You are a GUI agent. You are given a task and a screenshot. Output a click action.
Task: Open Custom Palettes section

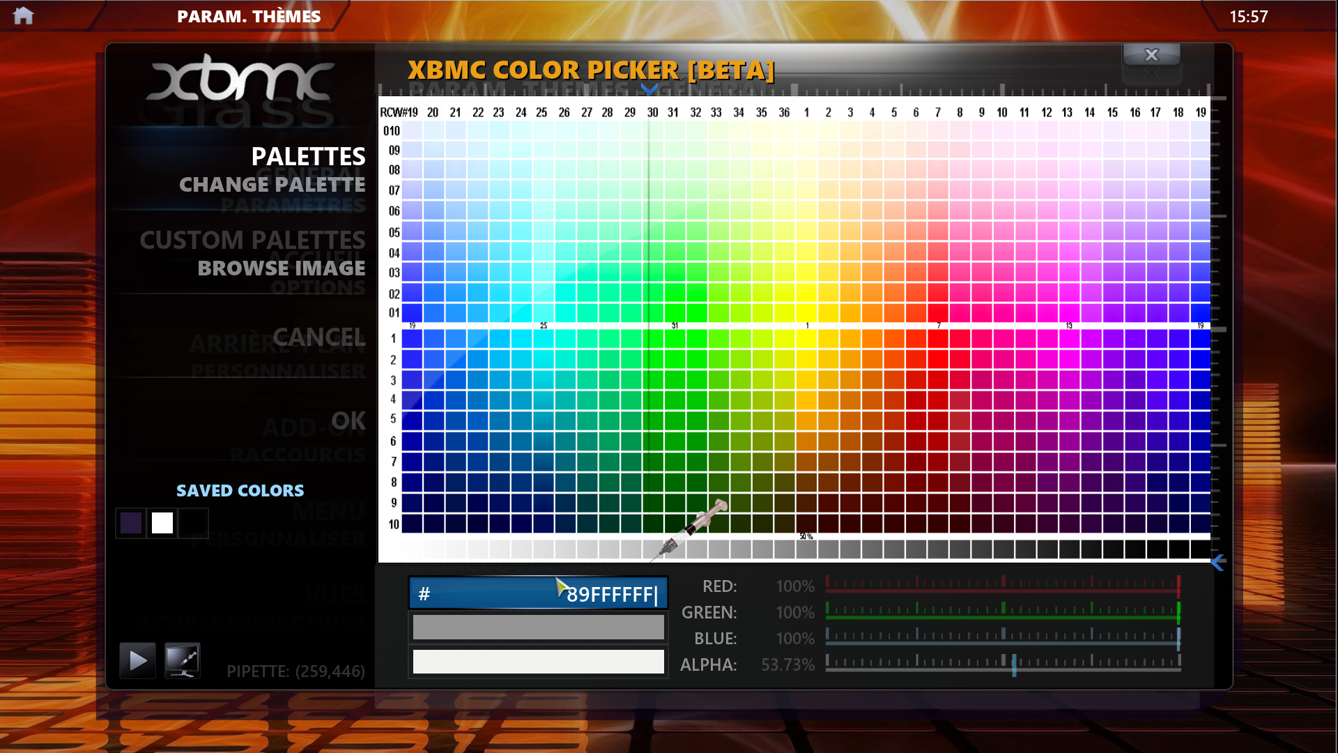pos(252,240)
